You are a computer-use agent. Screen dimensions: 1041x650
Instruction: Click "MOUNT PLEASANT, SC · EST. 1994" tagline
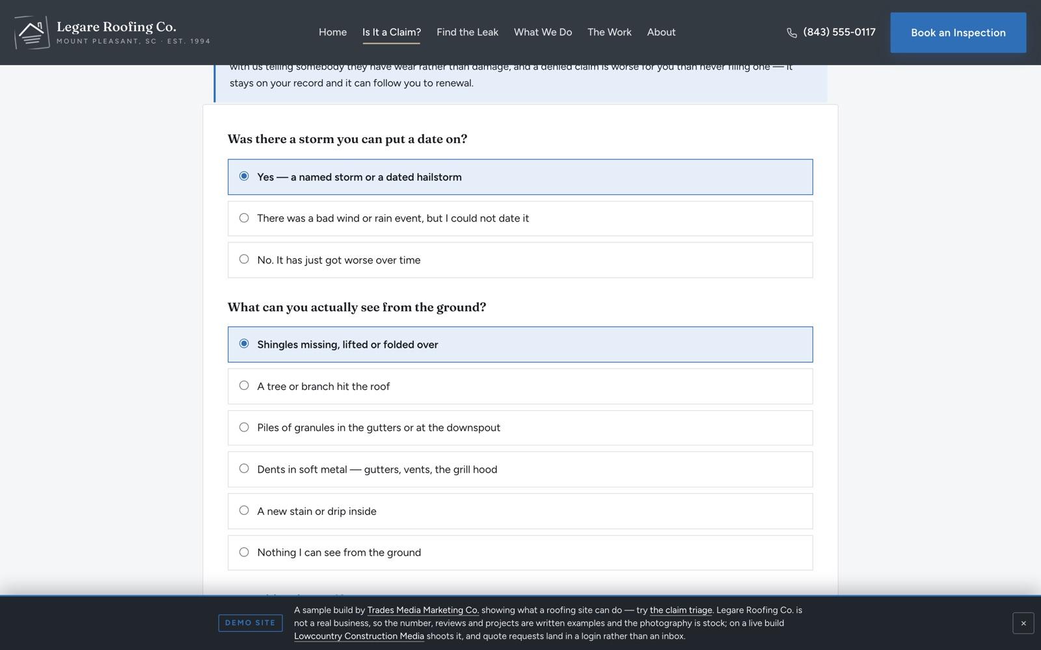click(x=133, y=41)
